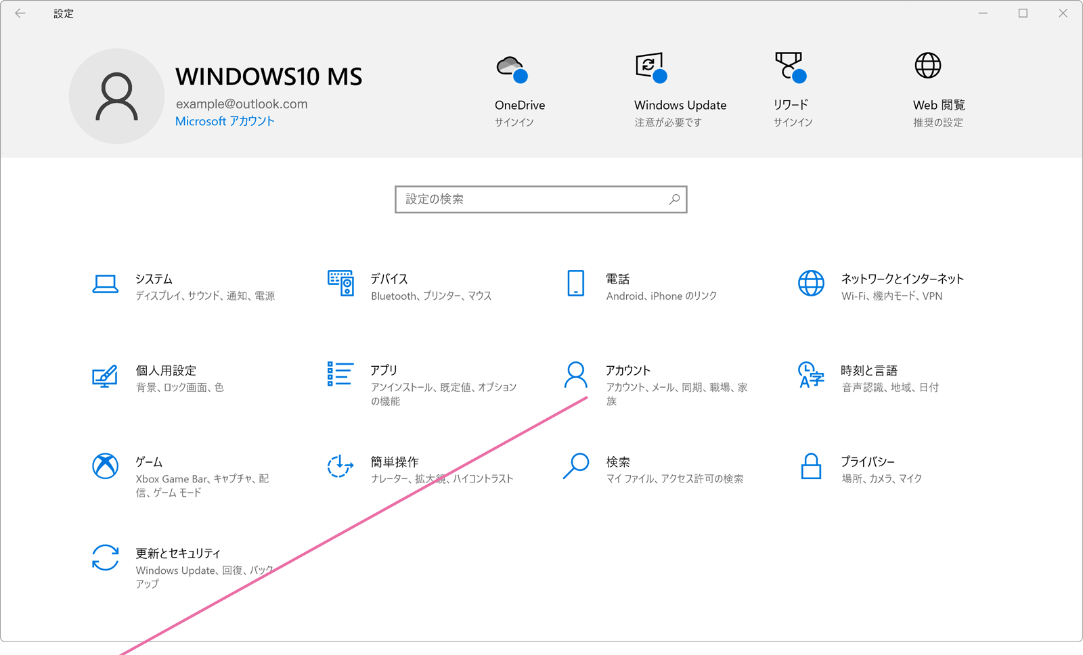Click the ディスプレイ、サウンド、通知、電源 description
The height and width of the screenshot is (655, 1083).
click(205, 296)
